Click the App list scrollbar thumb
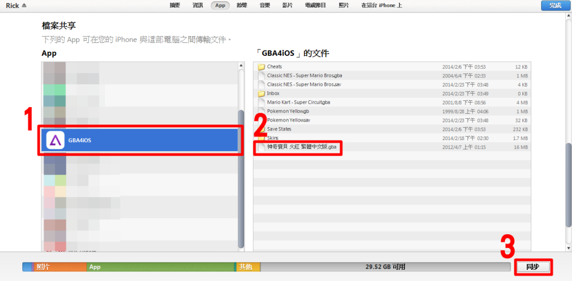Screen dimensions: 572x281 pos(241,178)
